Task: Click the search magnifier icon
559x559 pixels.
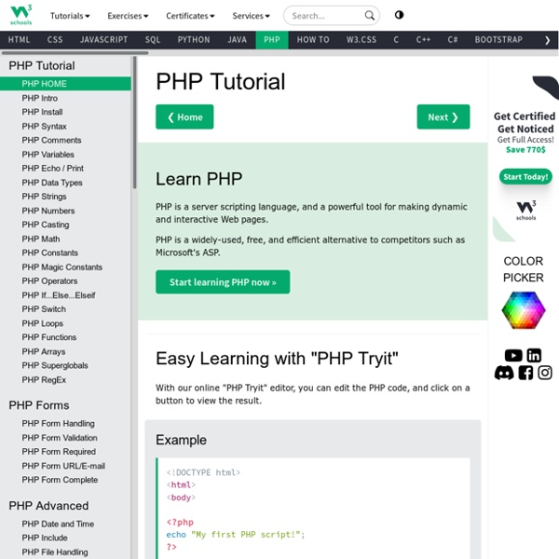Action: coord(370,15)
